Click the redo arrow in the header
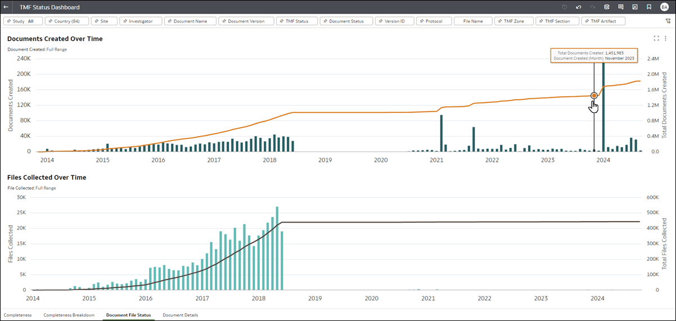Screen dimensions: 676x321 [593, 7]
